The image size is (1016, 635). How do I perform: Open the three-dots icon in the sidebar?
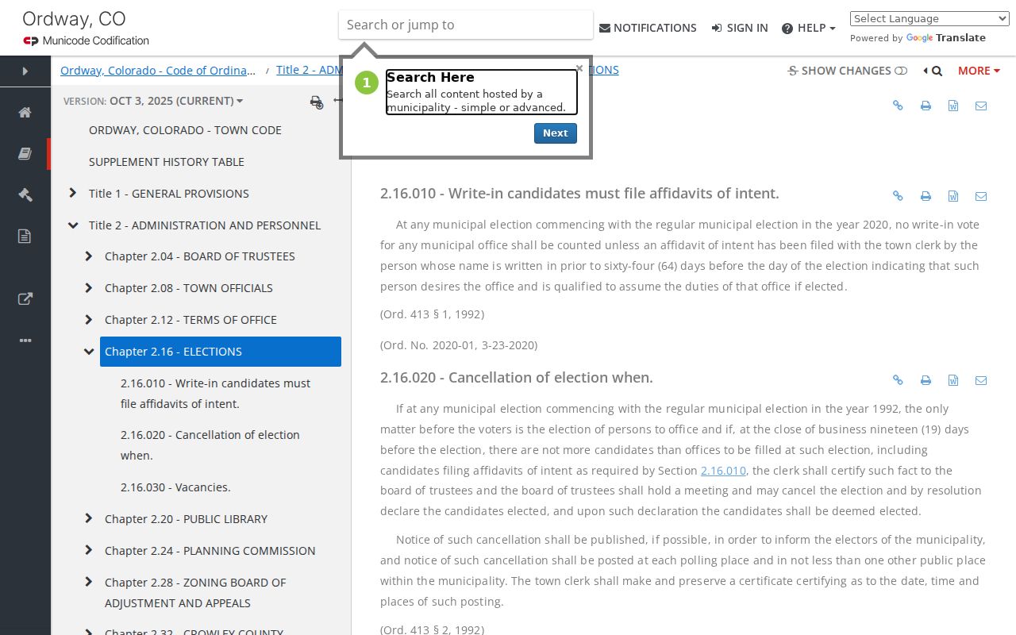[x=25, y=341]
